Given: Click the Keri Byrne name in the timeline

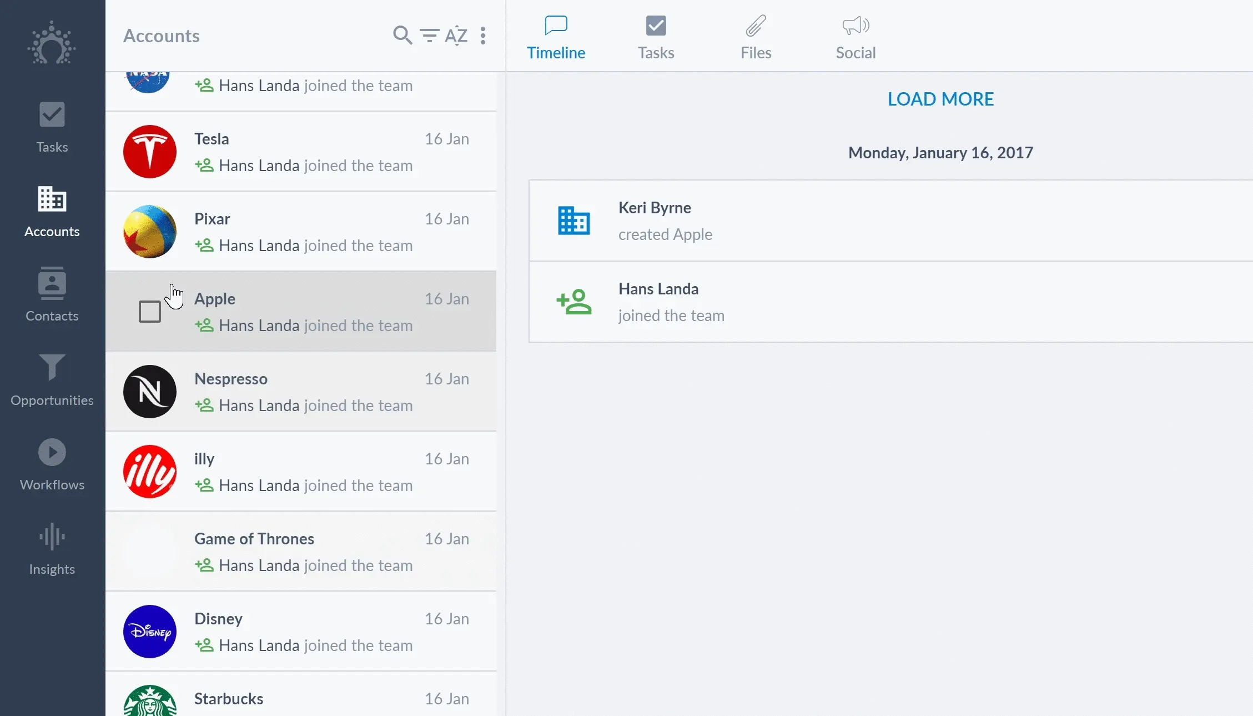Looking at the screenshot, I should (655, 208).
